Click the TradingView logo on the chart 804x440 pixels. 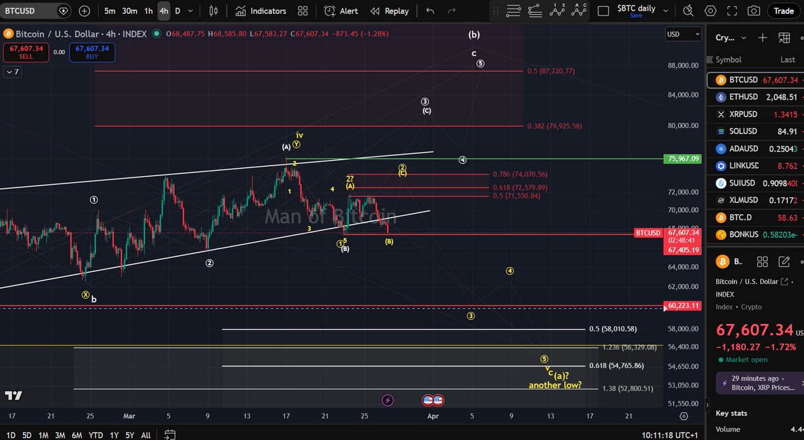point(13,396)
